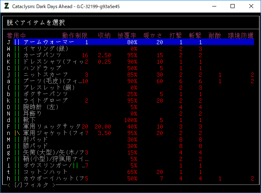Select the highlighted アームウォーマー row
Screen dimensions: 261x193
[49, 42]
